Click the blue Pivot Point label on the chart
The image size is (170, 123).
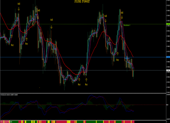point(127,58)
